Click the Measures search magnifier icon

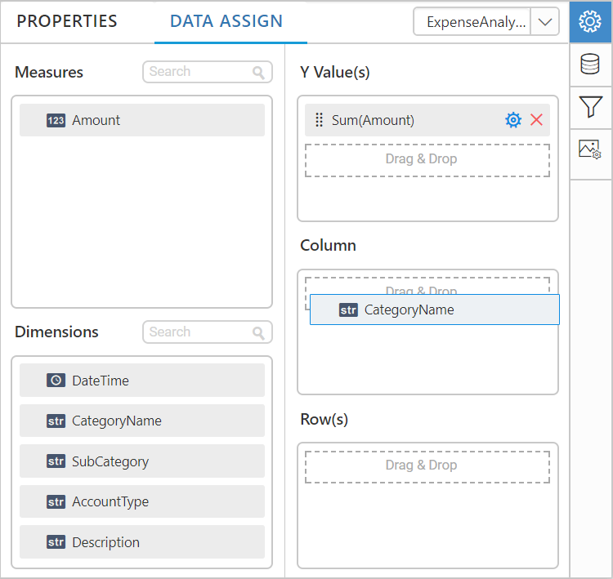point(258,73)
